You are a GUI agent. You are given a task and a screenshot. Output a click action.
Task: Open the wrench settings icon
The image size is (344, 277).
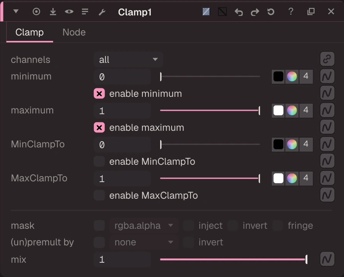click(102, 12)
